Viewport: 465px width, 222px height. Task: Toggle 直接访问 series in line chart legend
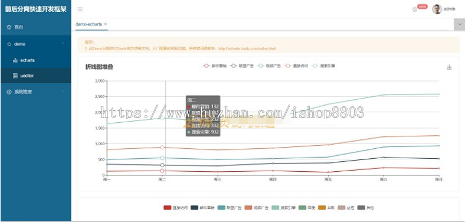click(296, 66)
